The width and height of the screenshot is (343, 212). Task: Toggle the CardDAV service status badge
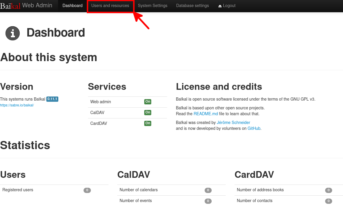tap(148, 123)
